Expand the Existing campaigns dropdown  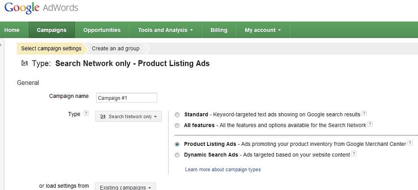coord(125,187)
